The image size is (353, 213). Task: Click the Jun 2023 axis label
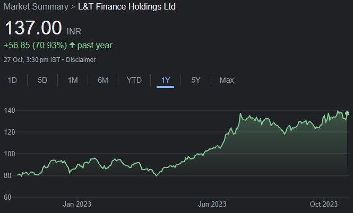212,204
